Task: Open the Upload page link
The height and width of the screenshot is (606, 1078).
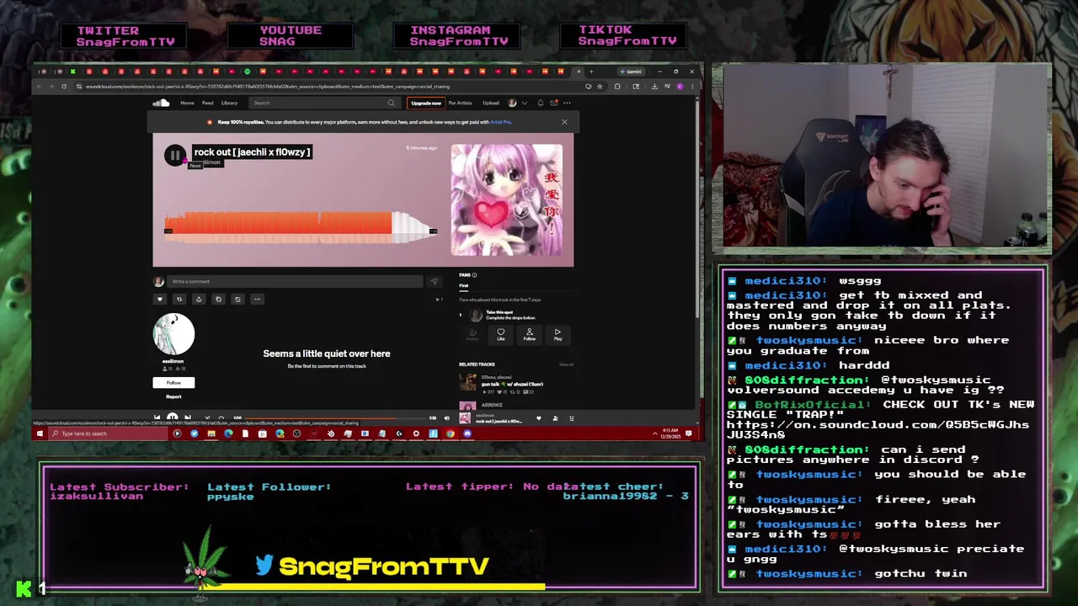Action: [490, 103]
